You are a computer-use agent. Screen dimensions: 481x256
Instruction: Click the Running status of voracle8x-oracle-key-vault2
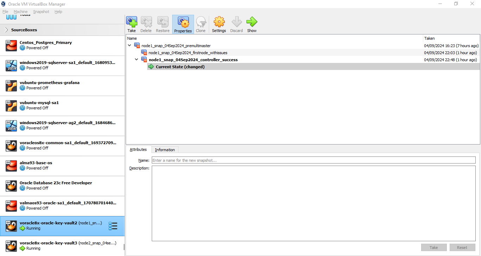pyautogui.click(x=33, y=228)
